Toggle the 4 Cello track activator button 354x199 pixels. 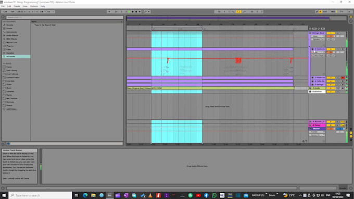tap(331, 81)
